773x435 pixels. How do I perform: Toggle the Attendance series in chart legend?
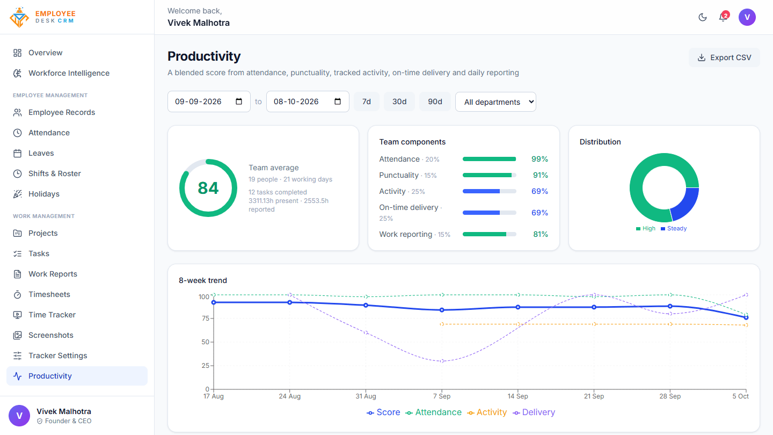(433, 412)
